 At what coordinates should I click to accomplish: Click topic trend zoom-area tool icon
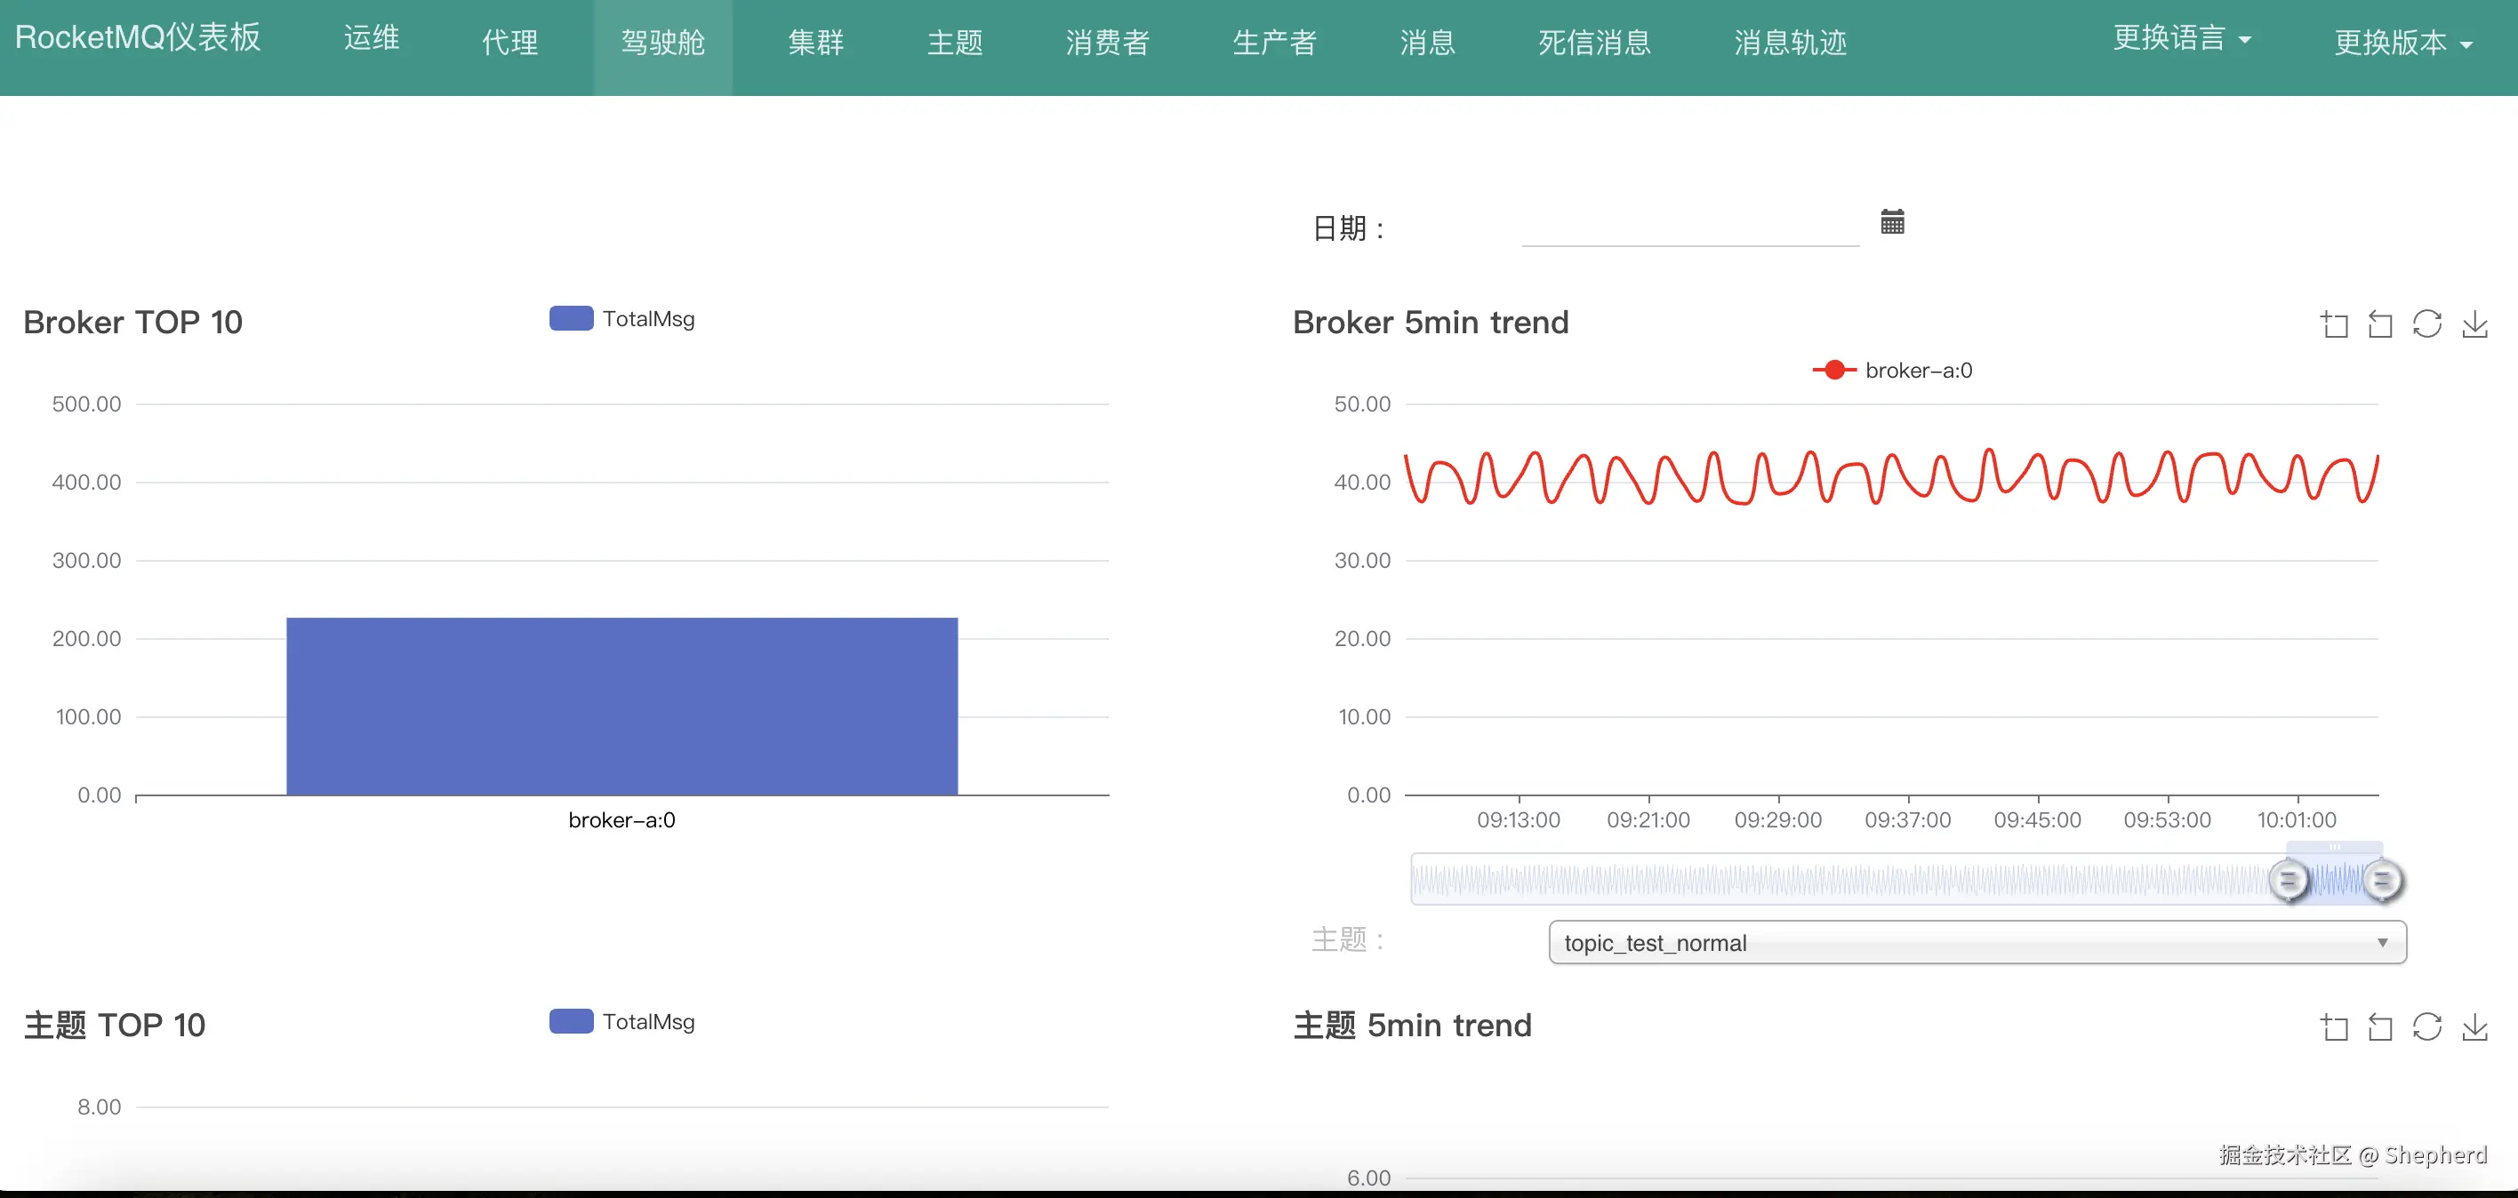2334,1027
